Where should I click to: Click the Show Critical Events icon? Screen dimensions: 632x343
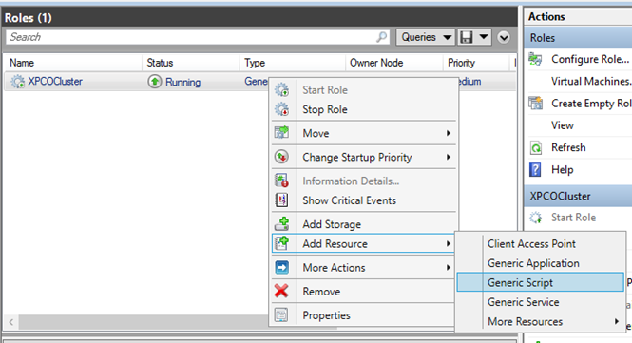[281, 200]
